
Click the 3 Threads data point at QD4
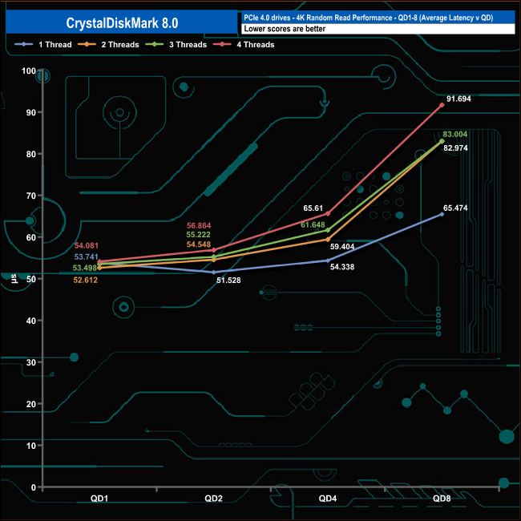pyautogui.click(x=328, y=230)
